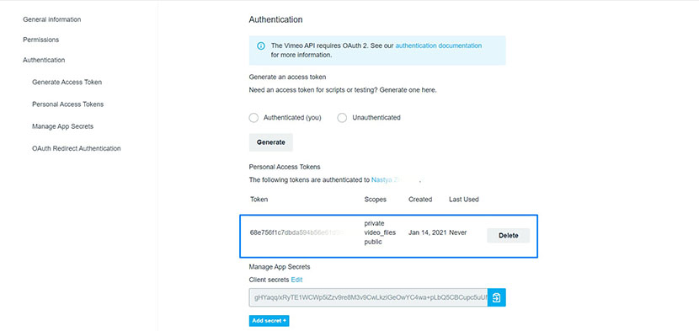699x331 pixels.
Task: Click the Manage App Secrets heading in content
Action: (x=280, y=267)
